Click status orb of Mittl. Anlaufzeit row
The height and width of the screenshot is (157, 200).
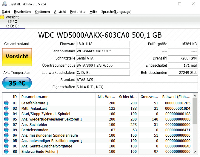tap(6, 108)
